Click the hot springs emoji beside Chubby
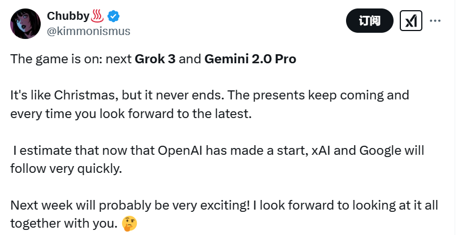Screen dimensions: 458x235 (98, 16)
